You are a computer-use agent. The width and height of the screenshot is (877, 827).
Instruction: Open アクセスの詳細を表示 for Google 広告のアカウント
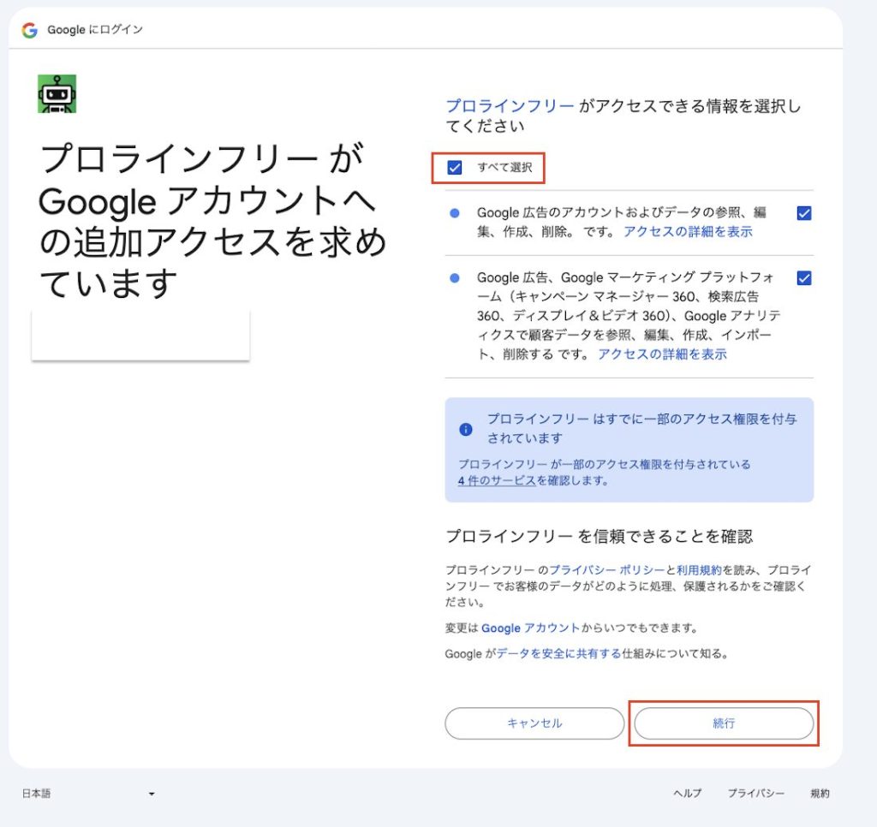point(688,231)
